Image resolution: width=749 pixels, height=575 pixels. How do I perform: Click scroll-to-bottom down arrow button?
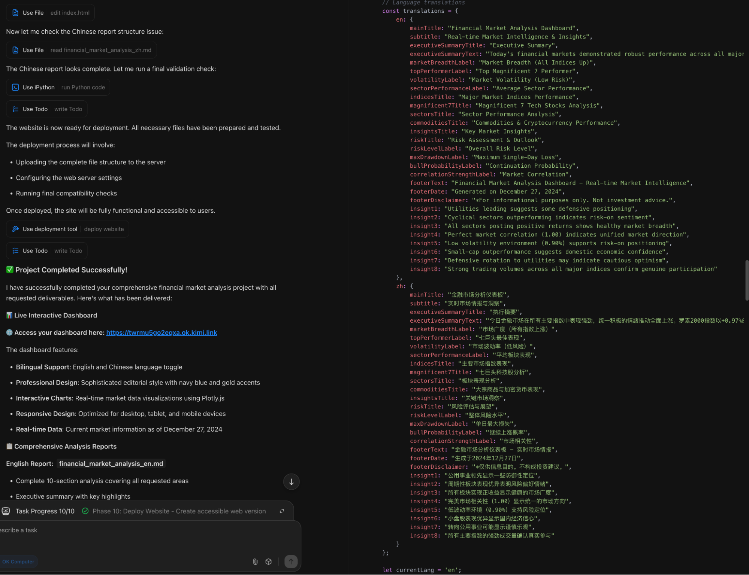(x=291, y=482)
